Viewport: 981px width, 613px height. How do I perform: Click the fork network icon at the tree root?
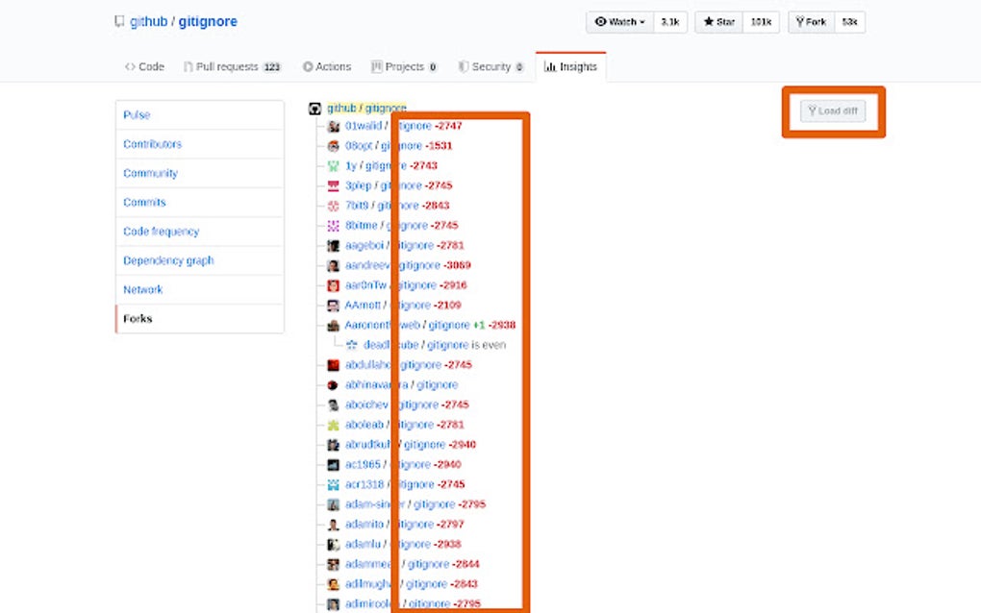click(315, 108)
